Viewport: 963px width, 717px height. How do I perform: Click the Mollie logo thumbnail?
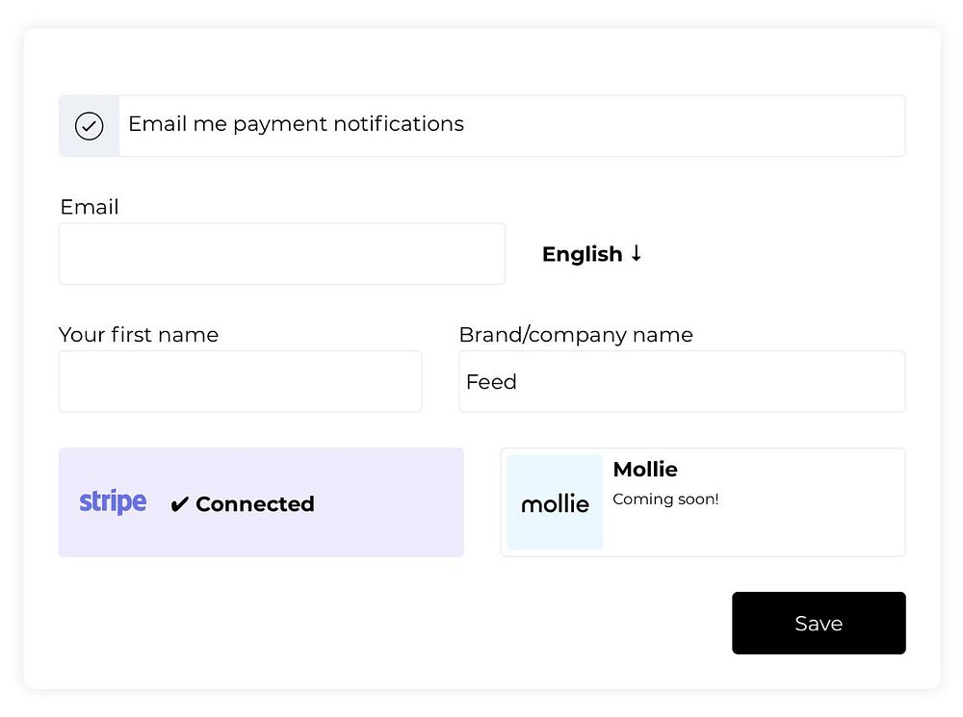[555, 502]
